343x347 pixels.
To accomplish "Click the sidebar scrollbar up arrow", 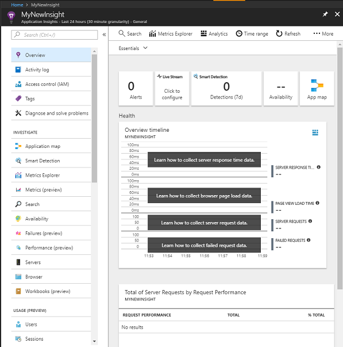I will (94, 51).
